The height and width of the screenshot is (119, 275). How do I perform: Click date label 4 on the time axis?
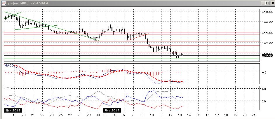click(x=115, y=115)
